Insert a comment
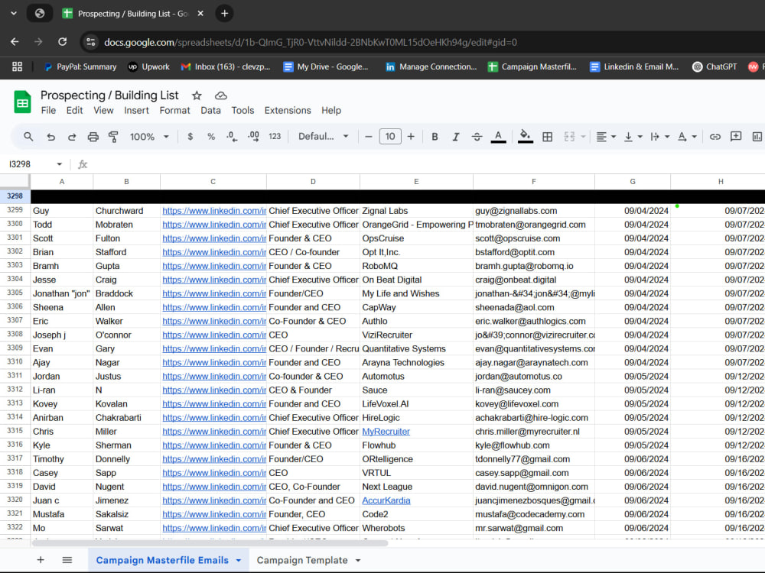 pos(736,137)
